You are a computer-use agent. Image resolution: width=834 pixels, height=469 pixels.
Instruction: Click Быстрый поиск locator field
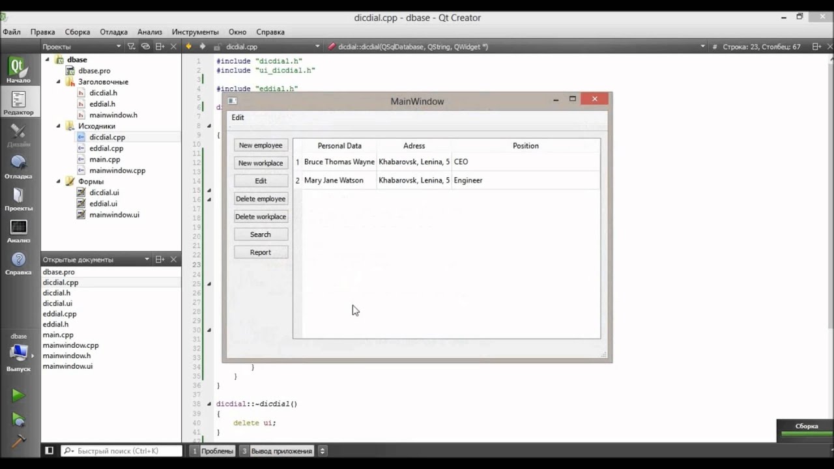(x=122, y=451)
